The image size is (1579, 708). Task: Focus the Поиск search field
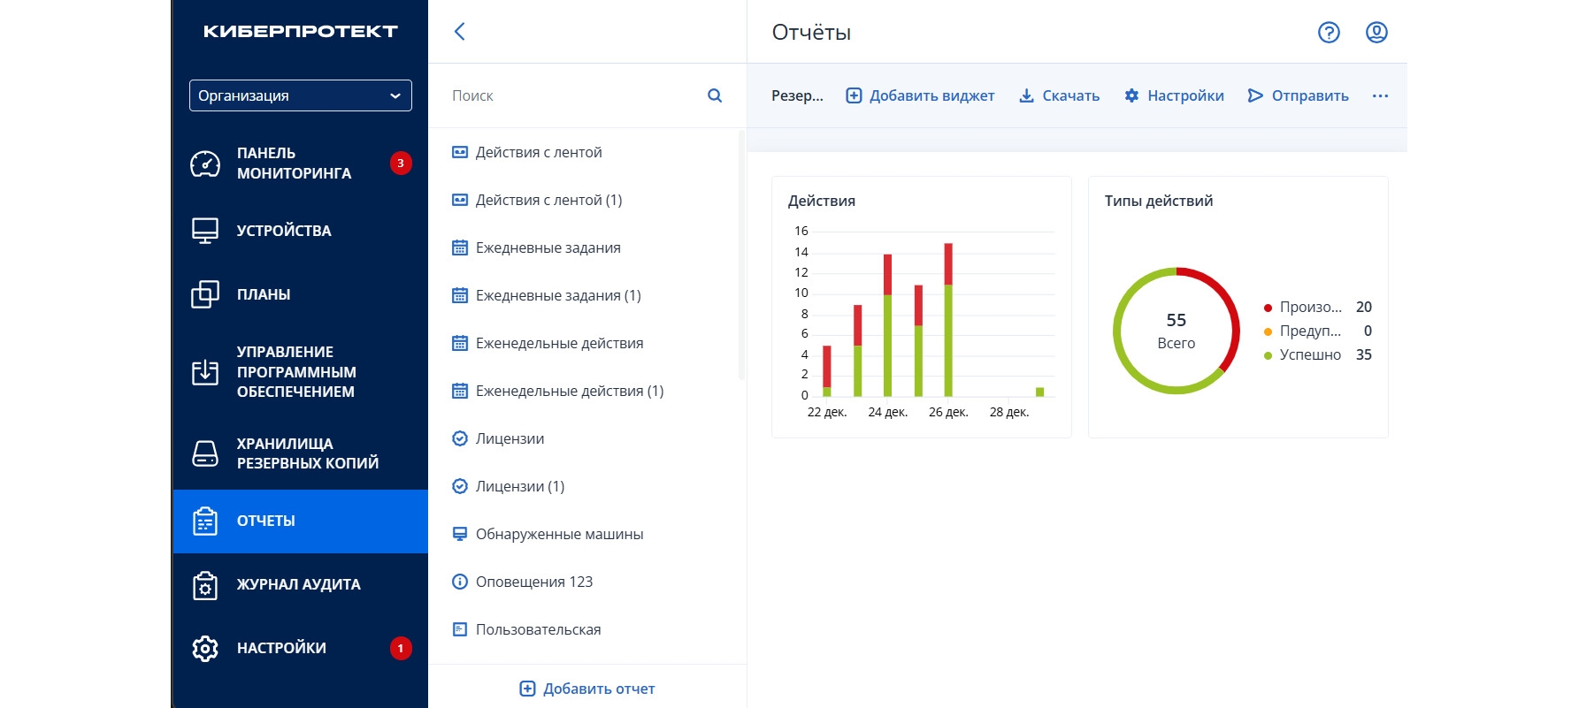575,95
